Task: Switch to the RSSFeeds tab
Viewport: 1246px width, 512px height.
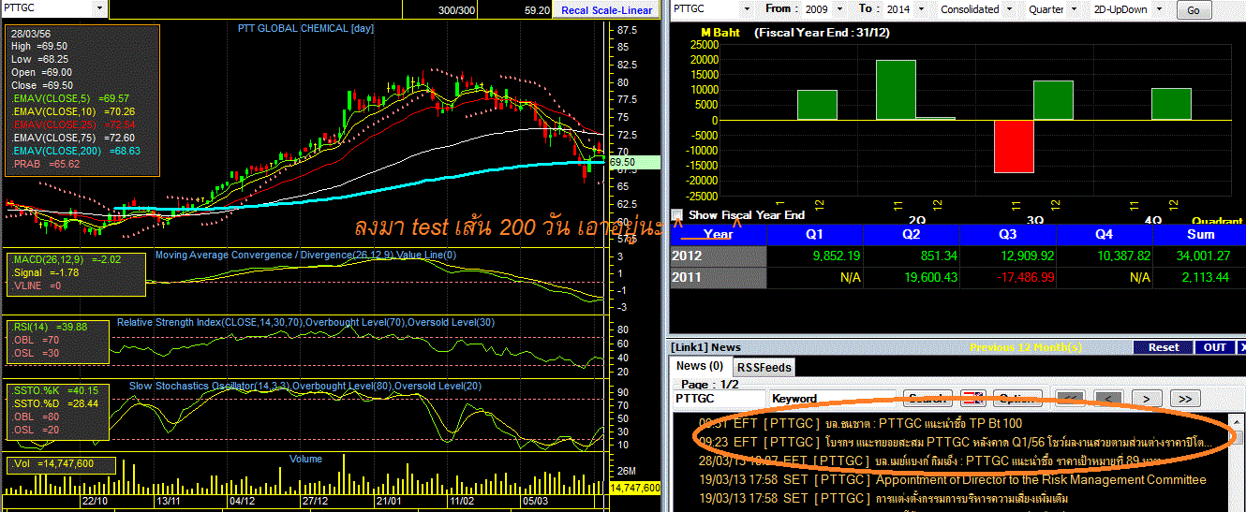Action: pyautogui.click(x=763, y=367)
